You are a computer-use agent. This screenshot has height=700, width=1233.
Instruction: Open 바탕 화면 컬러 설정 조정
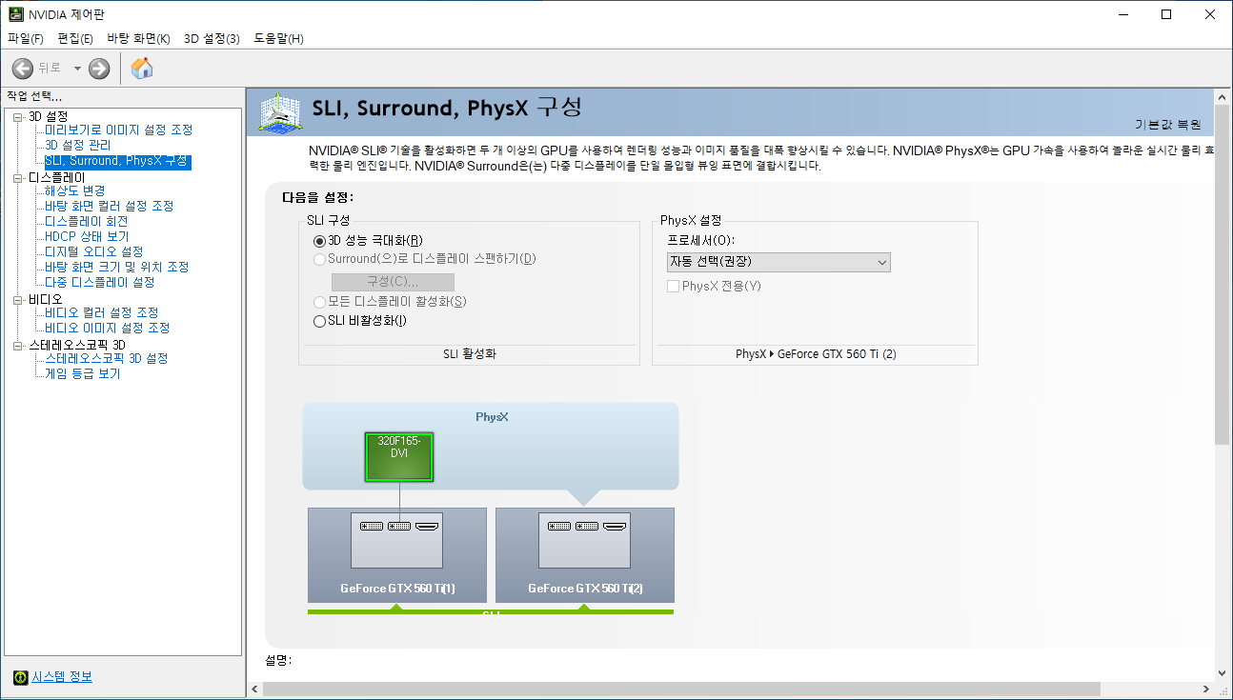[109, 206]
